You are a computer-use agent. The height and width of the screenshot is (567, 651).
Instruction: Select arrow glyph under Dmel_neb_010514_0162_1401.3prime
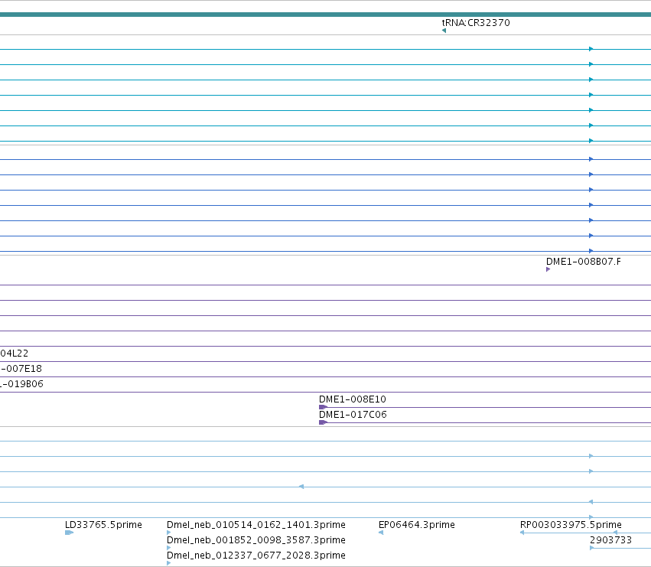click(168, 533)
